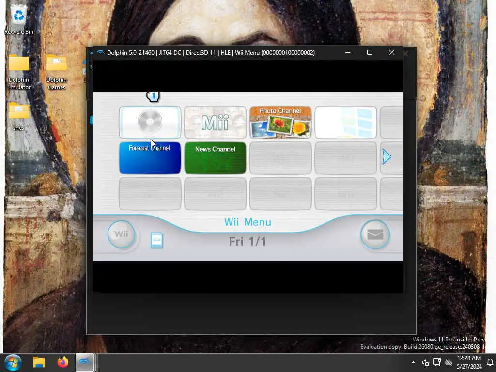Select the snes desktop folder
This screenshot has width=496, height=372.
19,116
